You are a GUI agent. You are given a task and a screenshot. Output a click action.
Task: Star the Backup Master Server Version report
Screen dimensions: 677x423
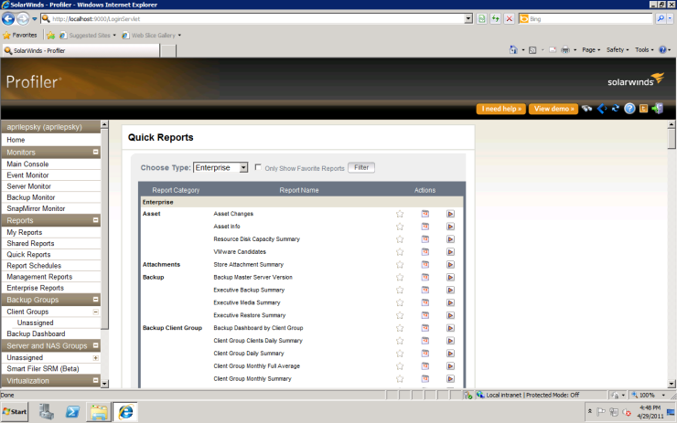(400, 277)
